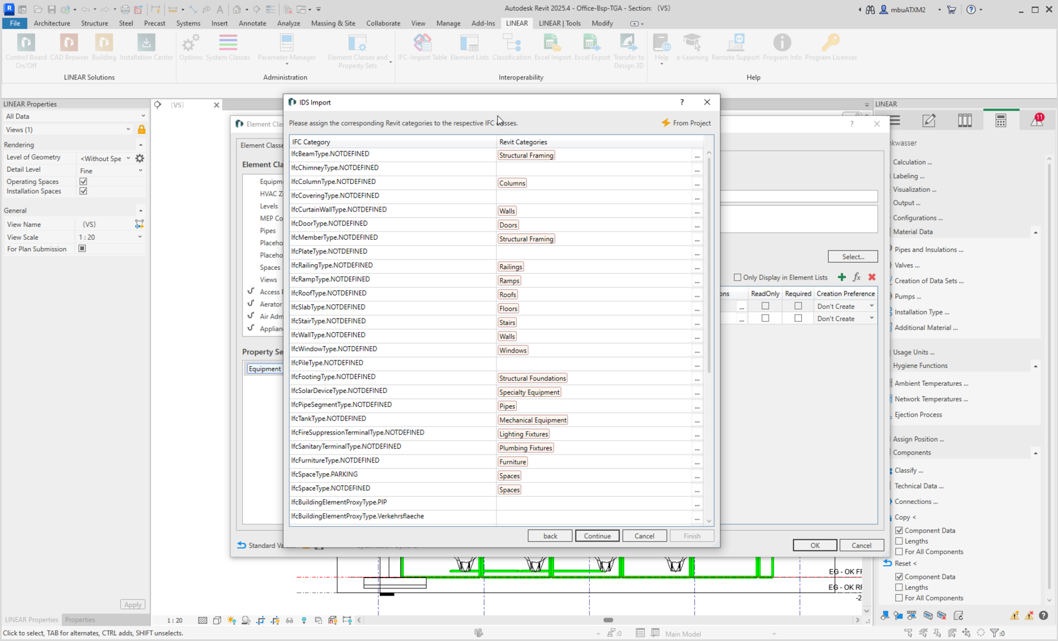Start Excel Import
1058x641 pixels.
click(552, 47)
